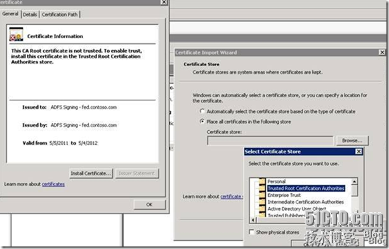
Task: Select Intermediate Certification Authorities store
Action: 306,202
